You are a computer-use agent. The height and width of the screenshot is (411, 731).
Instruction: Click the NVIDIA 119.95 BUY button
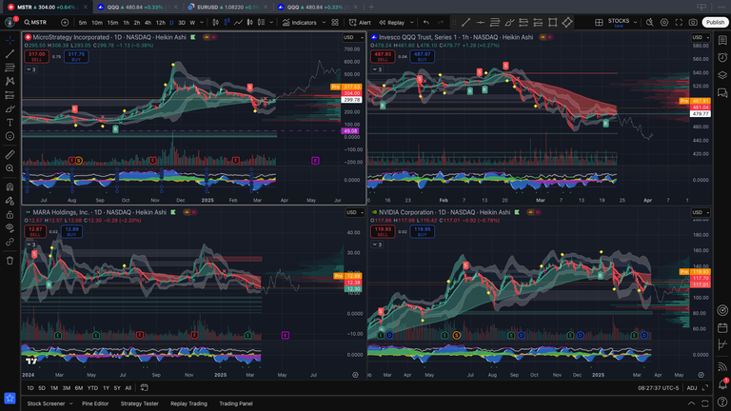point(423,231)
